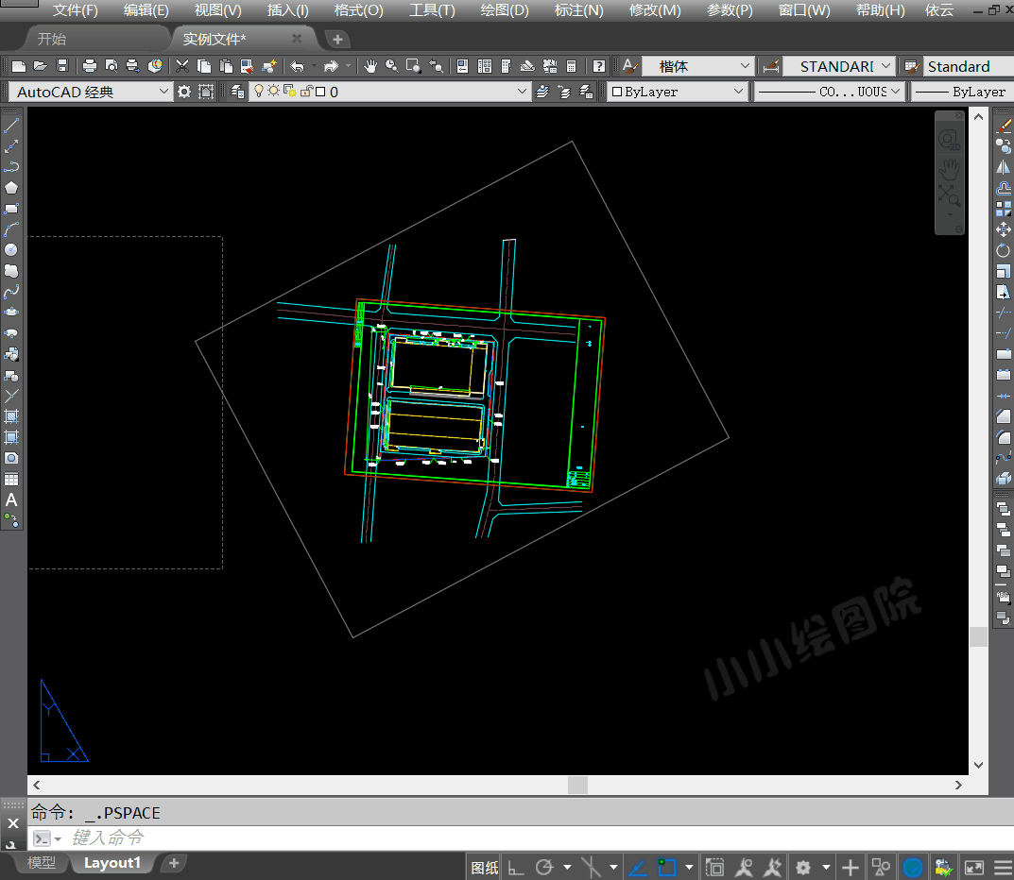Toggle layer freeze sun icon
The width and height of the screenshot is (1014, 880).
click(273, 91)
